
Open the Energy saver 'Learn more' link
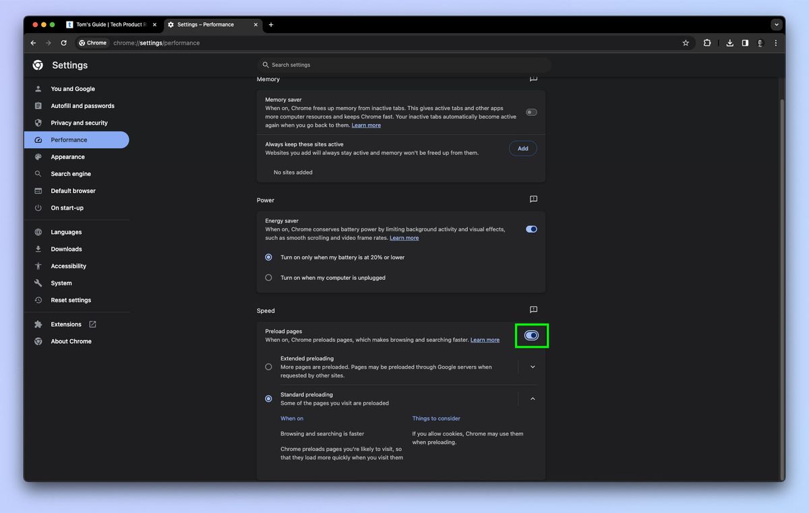click(x=404, y=237)
